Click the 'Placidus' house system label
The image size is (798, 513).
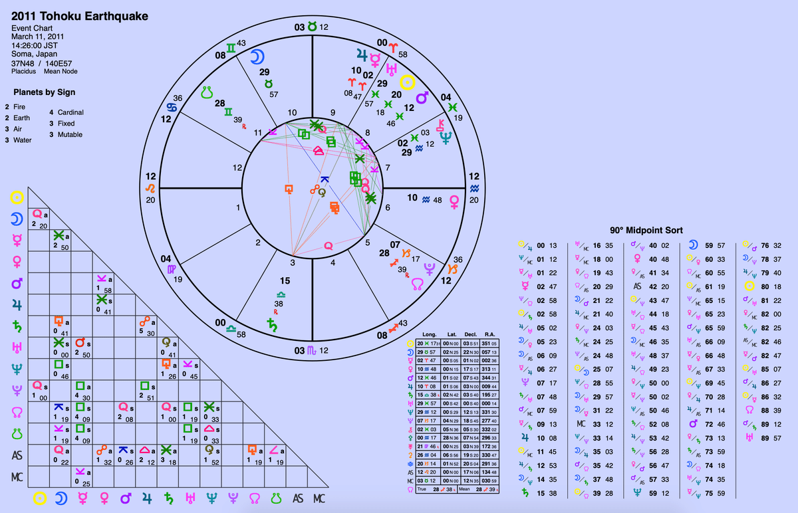pos(24,70)
